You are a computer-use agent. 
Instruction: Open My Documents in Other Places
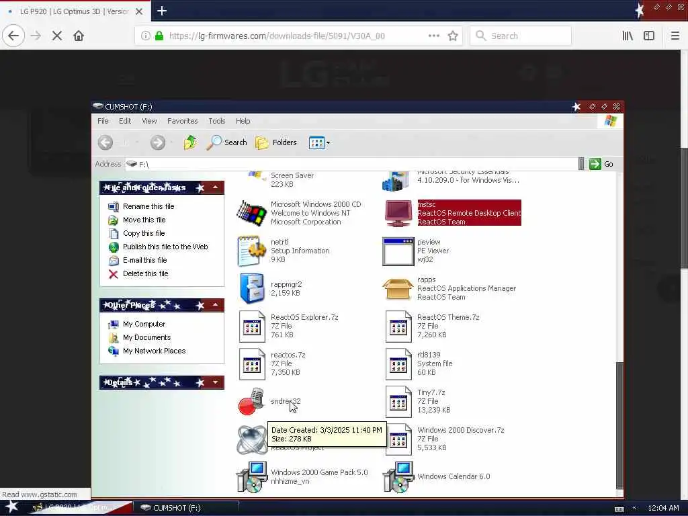[146, 337]
